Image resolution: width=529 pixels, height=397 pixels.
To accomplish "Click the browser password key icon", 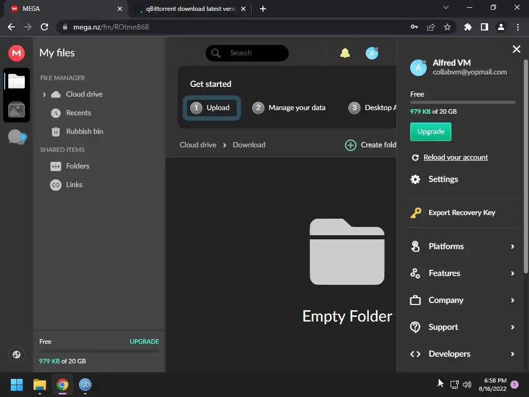I will tap(414, 27).
